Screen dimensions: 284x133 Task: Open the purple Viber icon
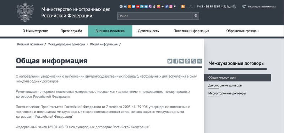pyautogui.click(x=150, y=7)
